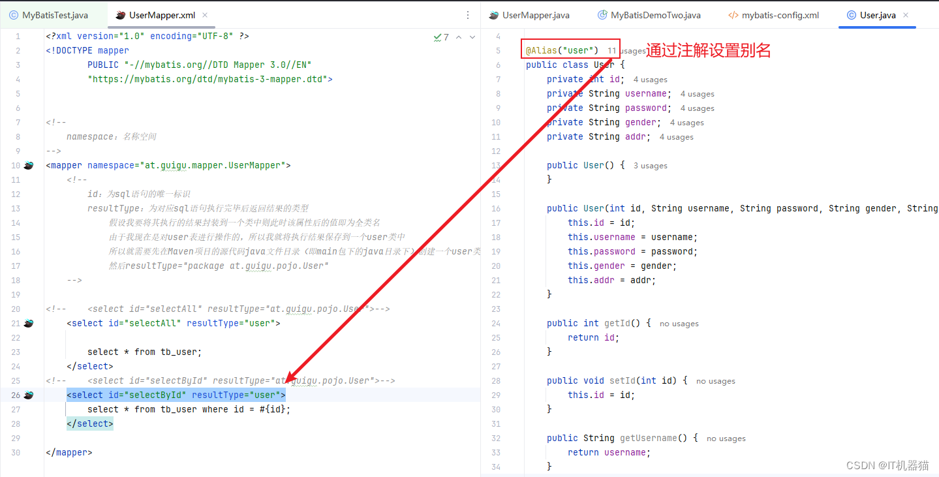Click 'return id;' on line 25
Image resolution: width=939 pixels, height=477 pixels.
[594, 338]
